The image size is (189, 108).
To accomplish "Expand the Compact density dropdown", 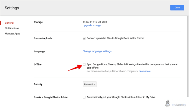I will click(89, 84).
